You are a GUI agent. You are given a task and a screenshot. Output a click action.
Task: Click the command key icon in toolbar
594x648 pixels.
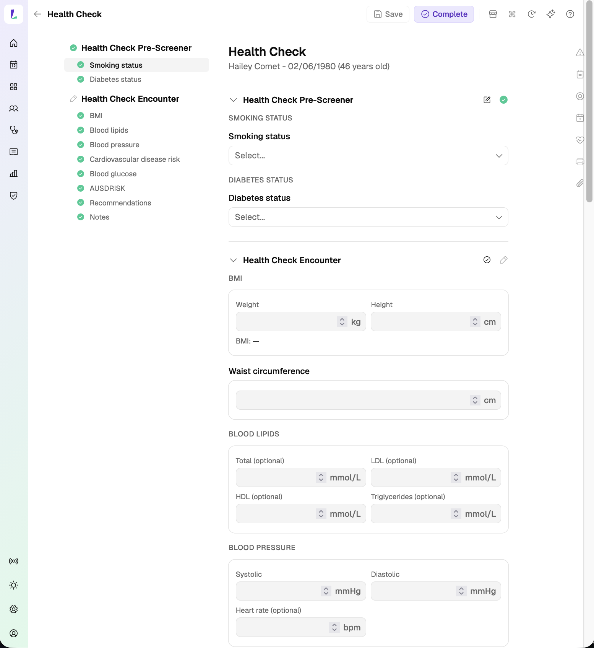[512, 14]
